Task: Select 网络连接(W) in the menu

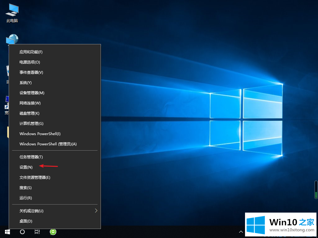Action: click(x=55, y=103)
